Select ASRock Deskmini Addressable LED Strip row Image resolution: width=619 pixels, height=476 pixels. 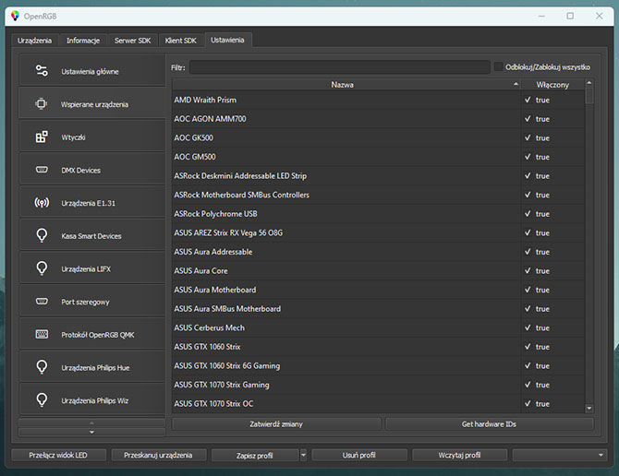click(378, 176)
